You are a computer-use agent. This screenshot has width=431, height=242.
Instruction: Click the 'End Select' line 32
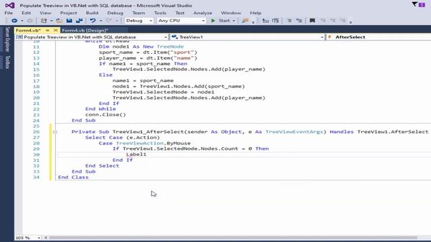[x=102, y=166]
